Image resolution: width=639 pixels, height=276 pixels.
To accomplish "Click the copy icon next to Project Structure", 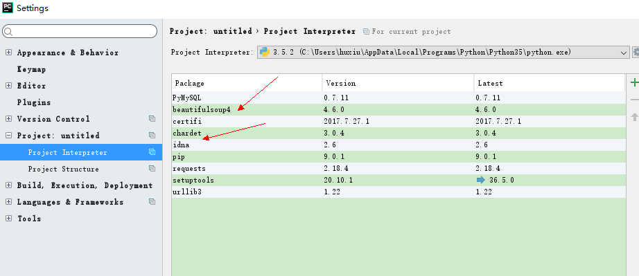I will click(152, 169).
